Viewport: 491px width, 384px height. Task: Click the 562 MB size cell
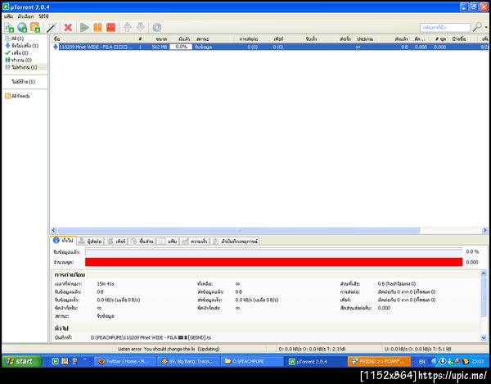click(159, 47)
